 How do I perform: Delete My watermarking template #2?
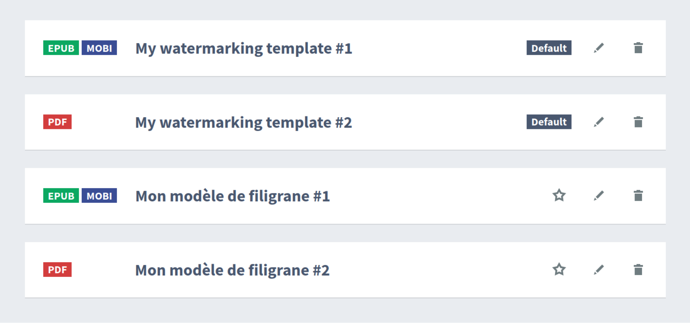point(639,121)
